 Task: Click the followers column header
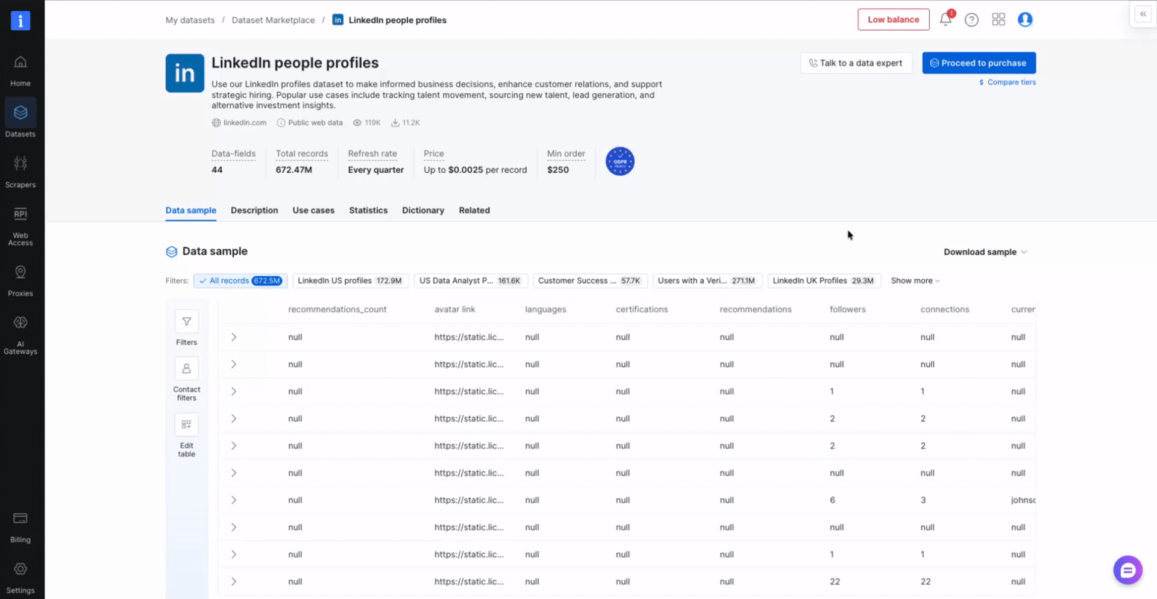click(848, 309)
